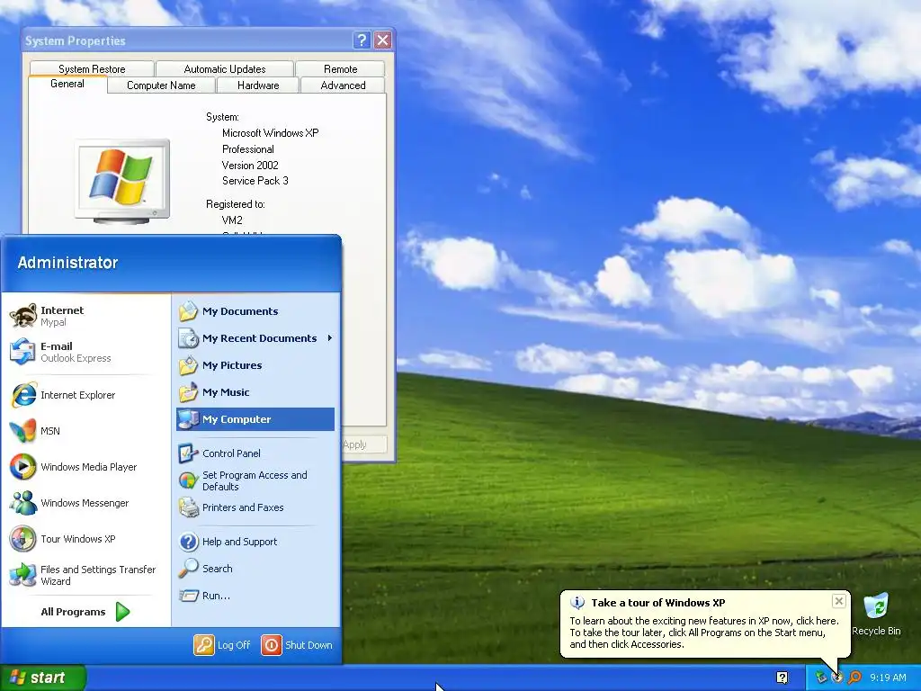Open My Documents folder icon
921x691 pixels.
point(189,311)
